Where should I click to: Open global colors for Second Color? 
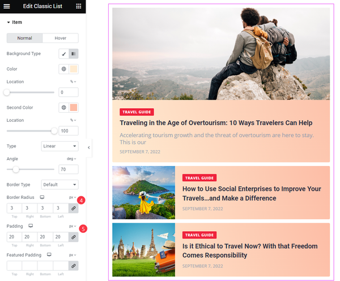(63, 108)
